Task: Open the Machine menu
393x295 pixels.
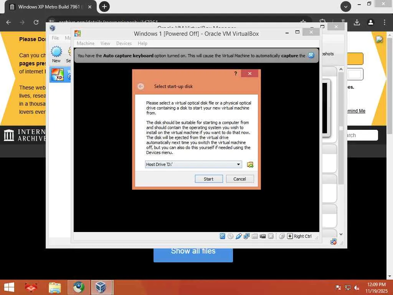Action: tap(86, 43)
